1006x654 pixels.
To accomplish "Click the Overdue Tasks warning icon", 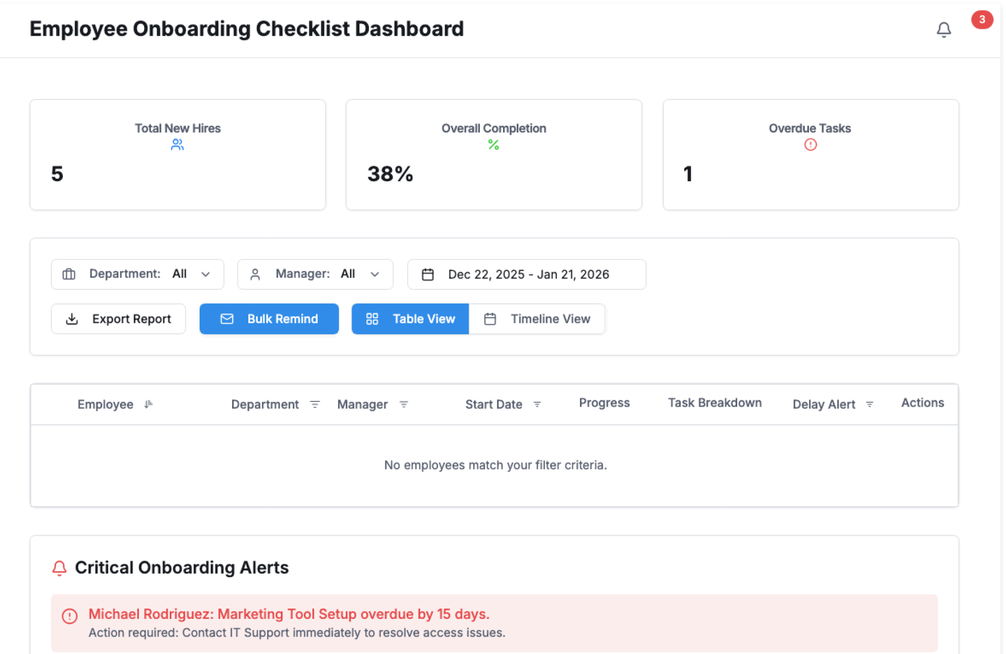I will (810, 145).
